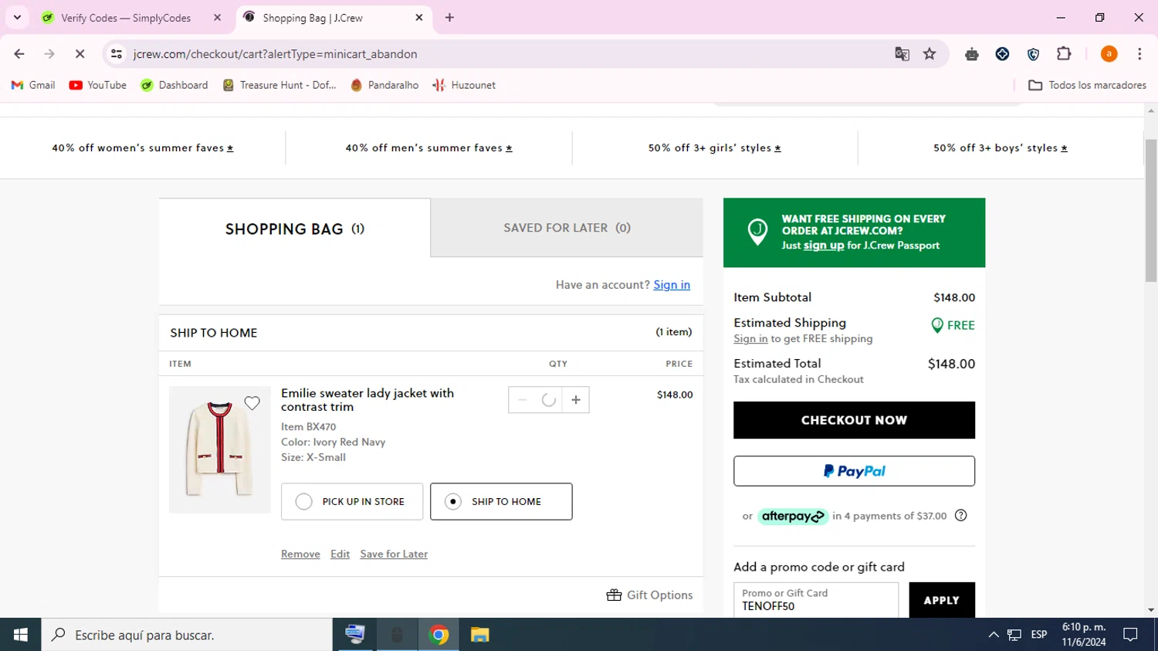1158x651 pixels.
Task: Click the blue diamond extension icon
Action: coord(1002,54)
